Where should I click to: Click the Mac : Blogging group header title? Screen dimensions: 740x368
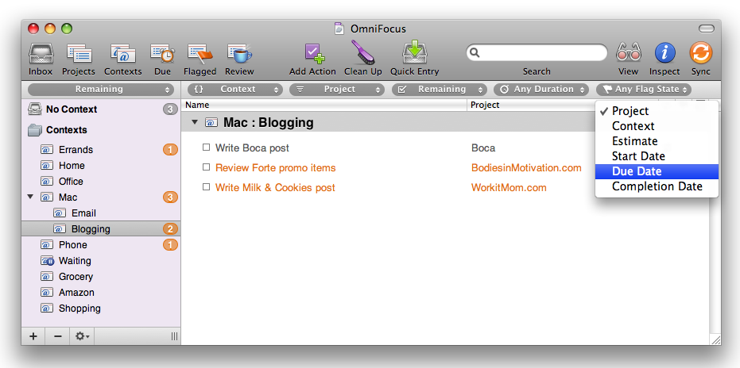269,122
